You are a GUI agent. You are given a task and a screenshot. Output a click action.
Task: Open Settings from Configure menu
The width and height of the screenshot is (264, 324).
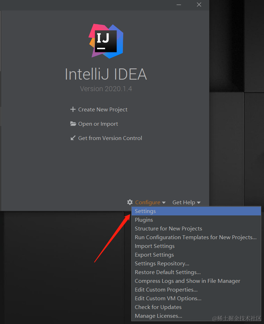click(x=196, y=211)
